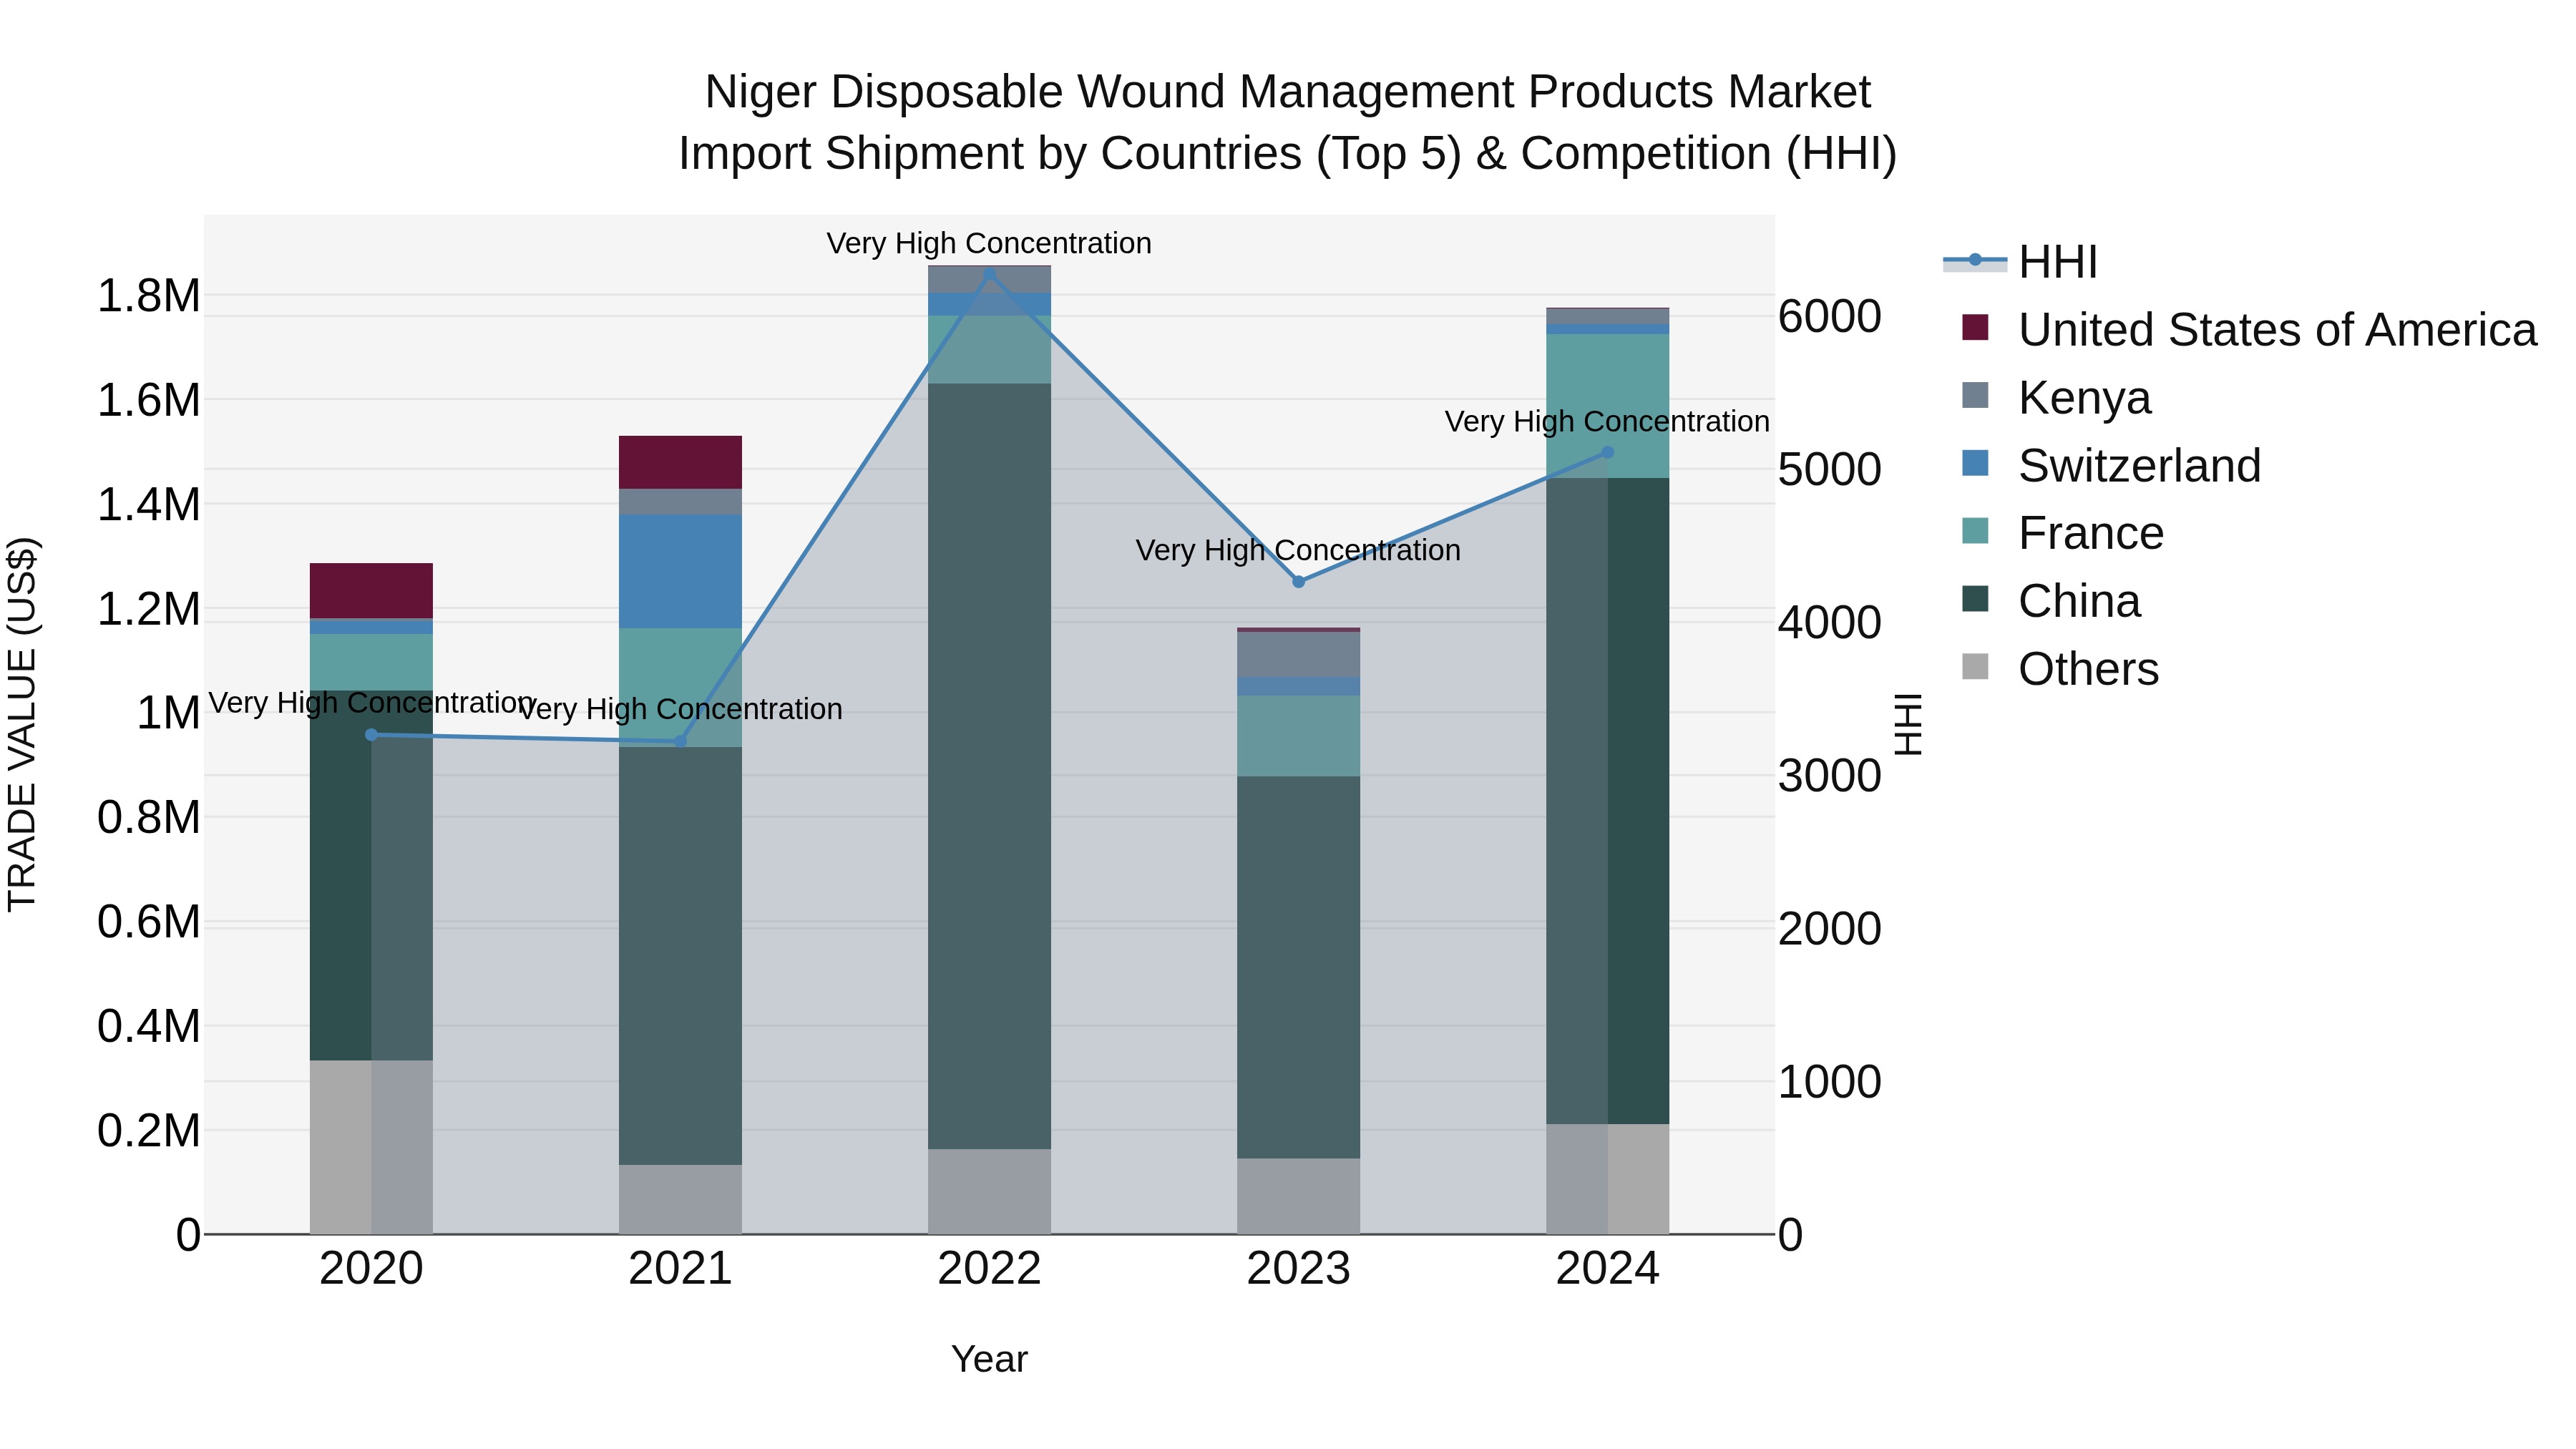Select the Others segment of the 2024 bar
Viewport: 2576px width, 1449px height.
[1607, 1179]
